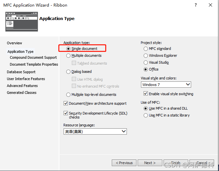Click the Application Type wizard image
Image resolution: width=219 pixels, height=171 pixels.
(x=22, y=22)
